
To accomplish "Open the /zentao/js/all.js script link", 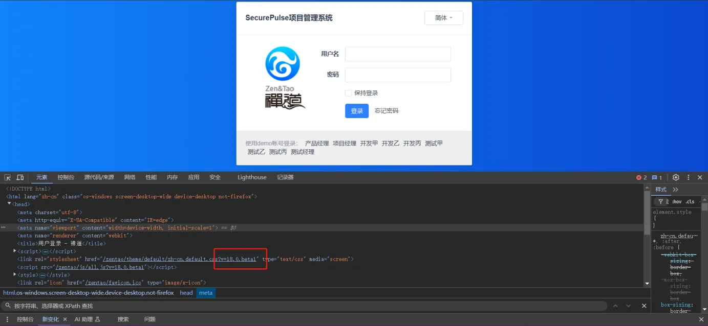I will pos(100,267).
